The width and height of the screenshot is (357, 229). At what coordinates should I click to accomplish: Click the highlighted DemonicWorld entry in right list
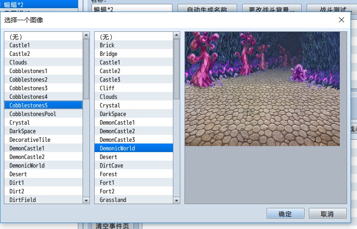134,148
